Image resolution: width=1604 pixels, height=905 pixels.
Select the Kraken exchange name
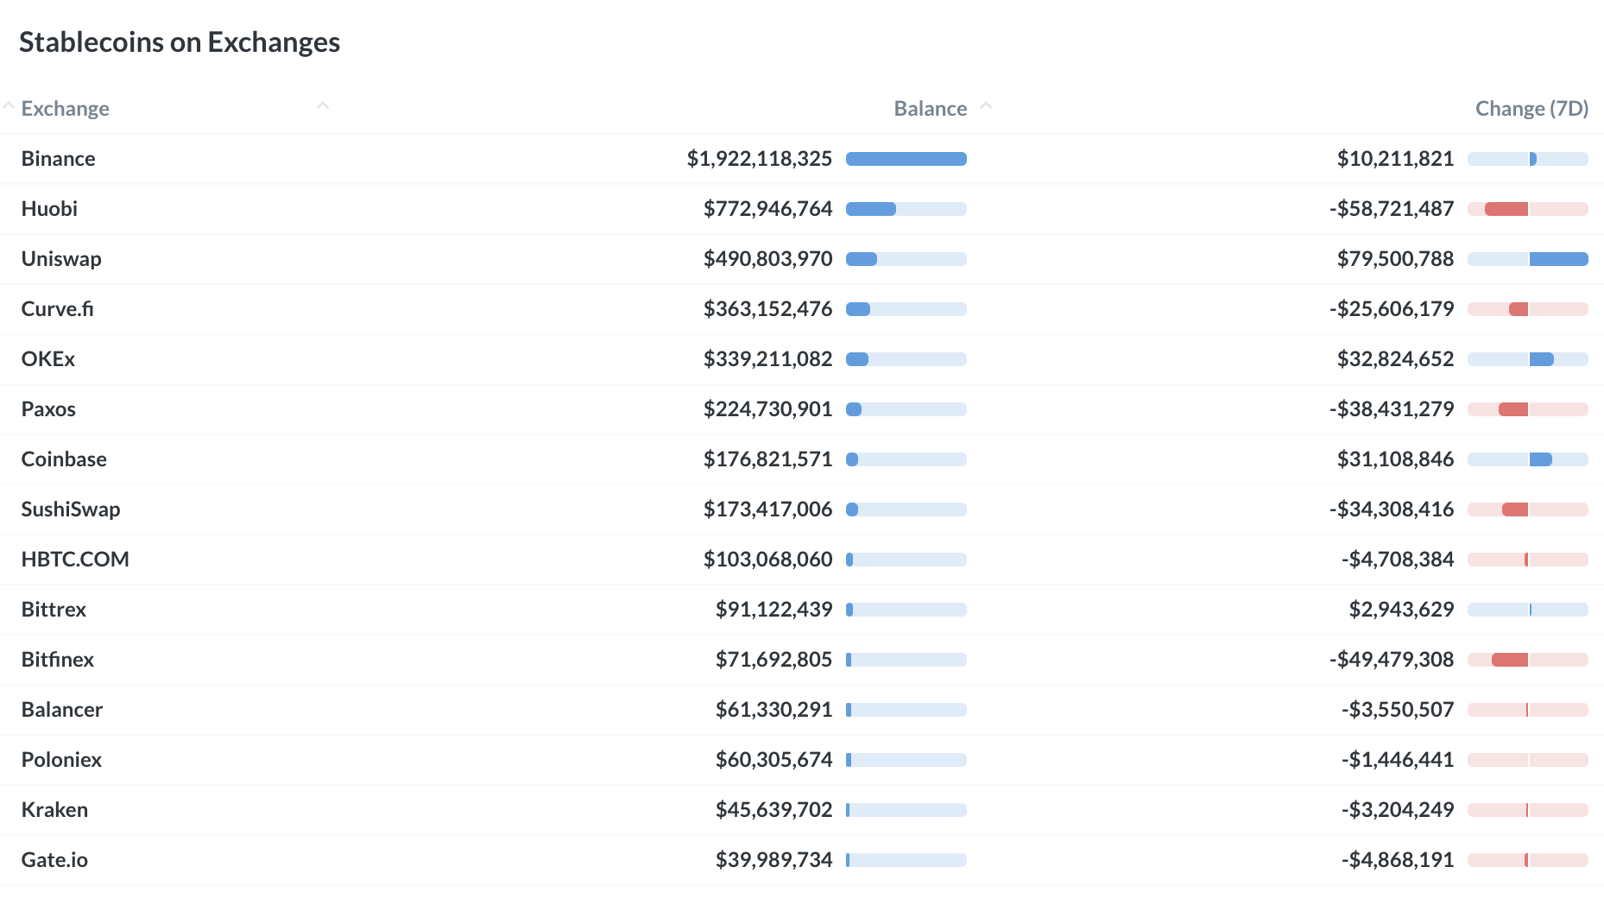(54, 810)
